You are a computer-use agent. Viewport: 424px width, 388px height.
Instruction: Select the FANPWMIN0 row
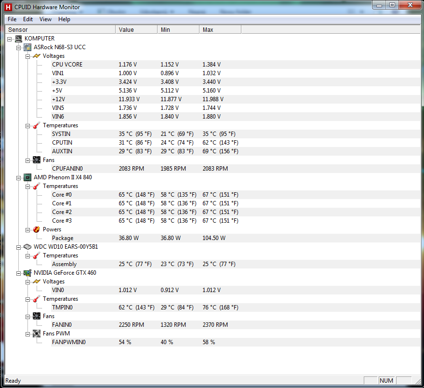tap(236, 342)
